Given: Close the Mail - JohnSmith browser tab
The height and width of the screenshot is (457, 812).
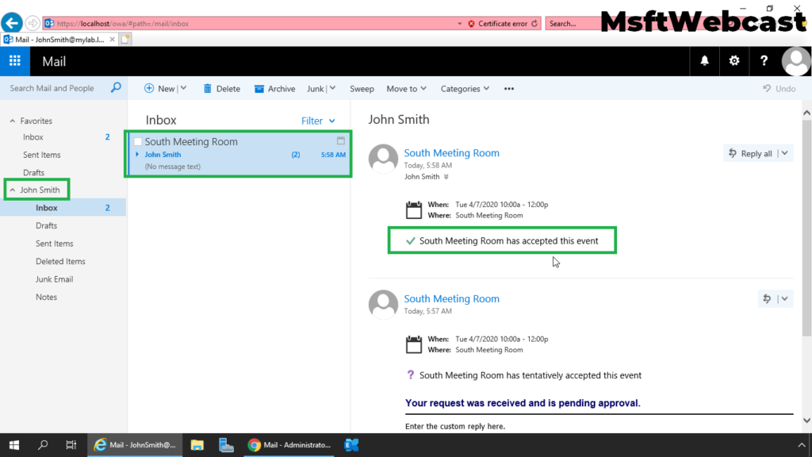Looking at the screenshot, I should (113, 40).
